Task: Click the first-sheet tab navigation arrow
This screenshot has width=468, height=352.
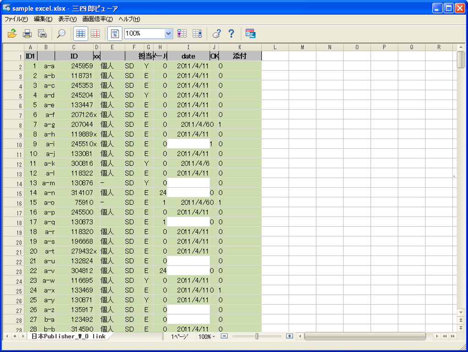Action: pos(7,336)
